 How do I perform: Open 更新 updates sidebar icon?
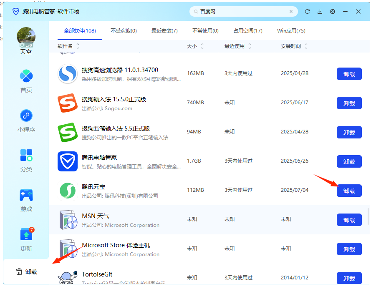click(26, 239)
